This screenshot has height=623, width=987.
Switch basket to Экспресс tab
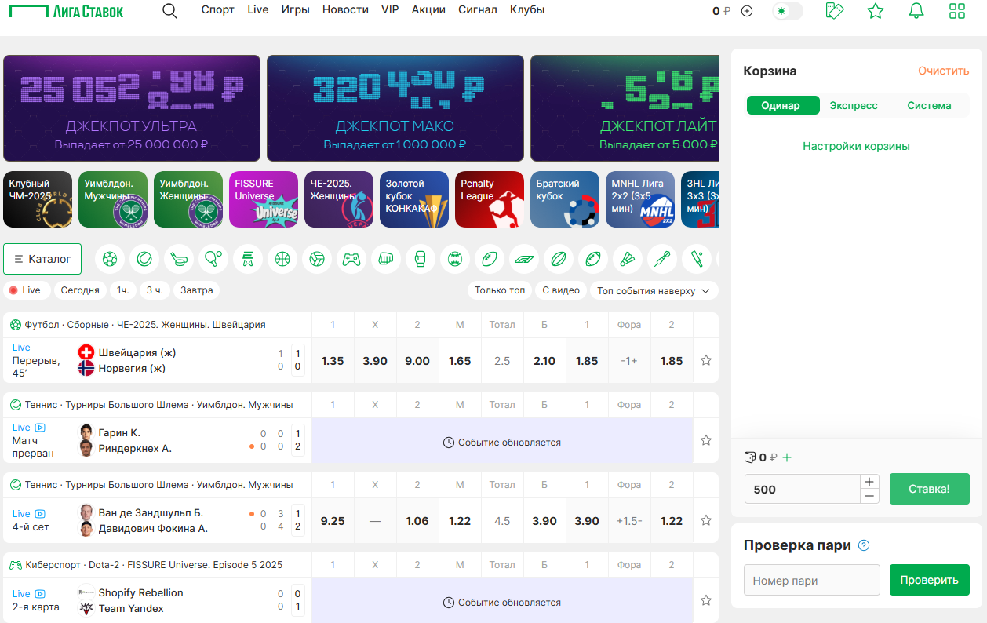(x=854, y=105)
